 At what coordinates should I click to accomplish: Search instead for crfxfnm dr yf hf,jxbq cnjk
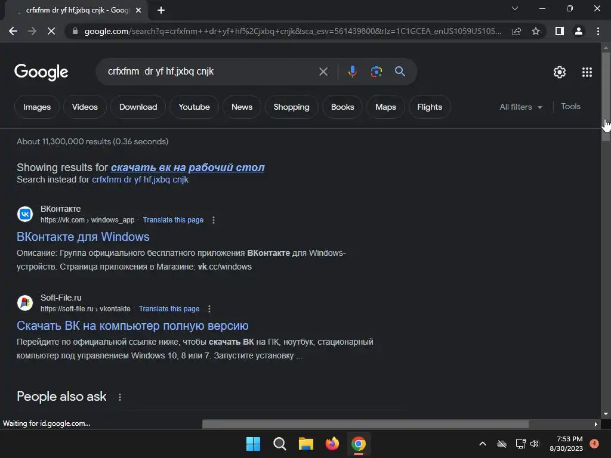(140, 180)
